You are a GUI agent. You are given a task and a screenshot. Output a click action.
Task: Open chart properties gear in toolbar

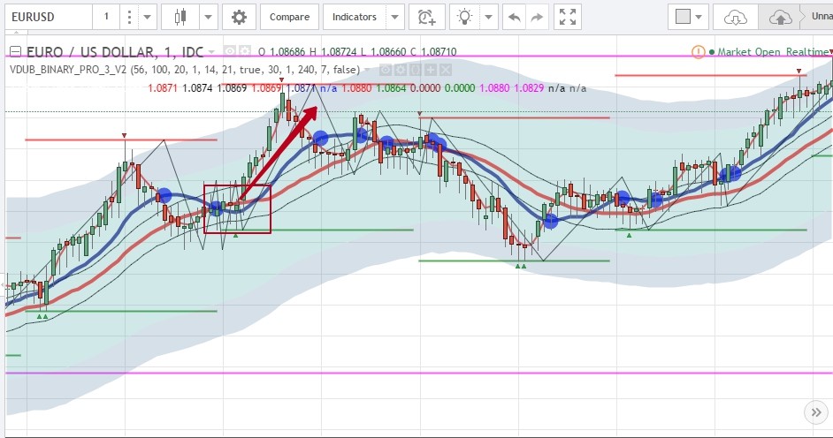pos(239,17)
